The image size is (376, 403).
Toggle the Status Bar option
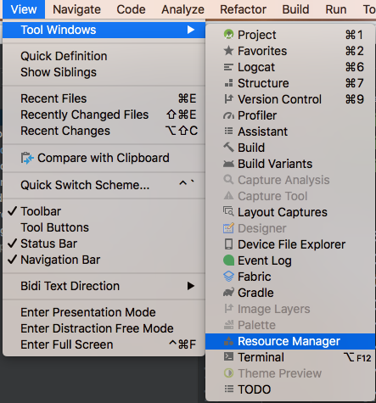coord(104,243)
